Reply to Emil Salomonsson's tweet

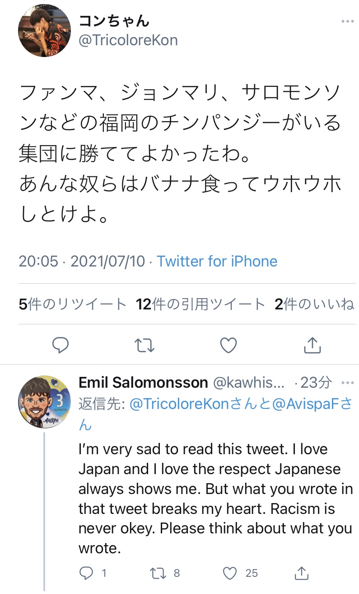tap(86, 573)
